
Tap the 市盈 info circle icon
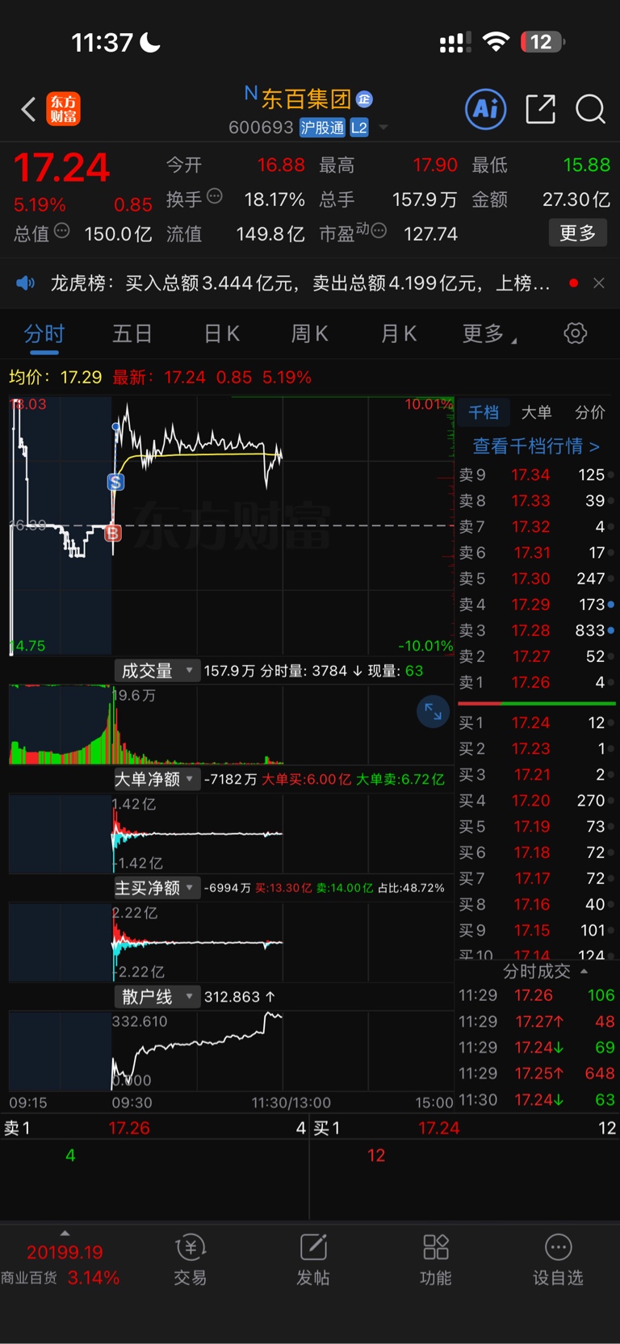[379, 231]
